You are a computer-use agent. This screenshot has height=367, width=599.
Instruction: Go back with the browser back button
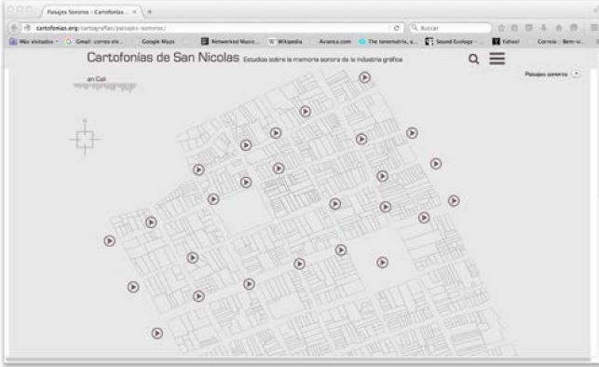tap(14, 28)
